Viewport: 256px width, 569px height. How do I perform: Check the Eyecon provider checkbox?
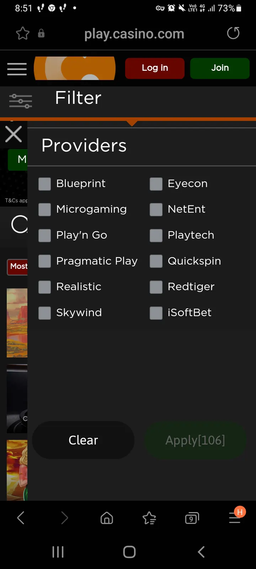click(x=156, y=184)
